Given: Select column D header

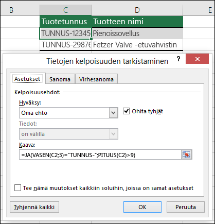Looking at the screenshot, I should 137,10.
